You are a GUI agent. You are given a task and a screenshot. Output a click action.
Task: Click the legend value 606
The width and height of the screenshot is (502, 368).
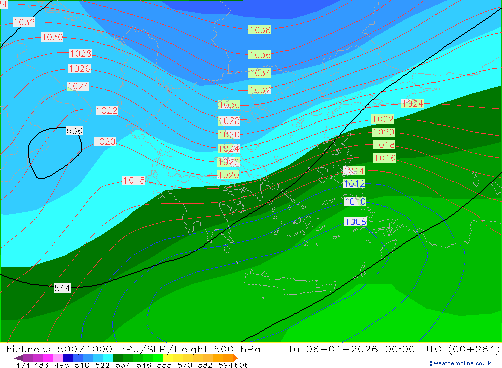242,365
